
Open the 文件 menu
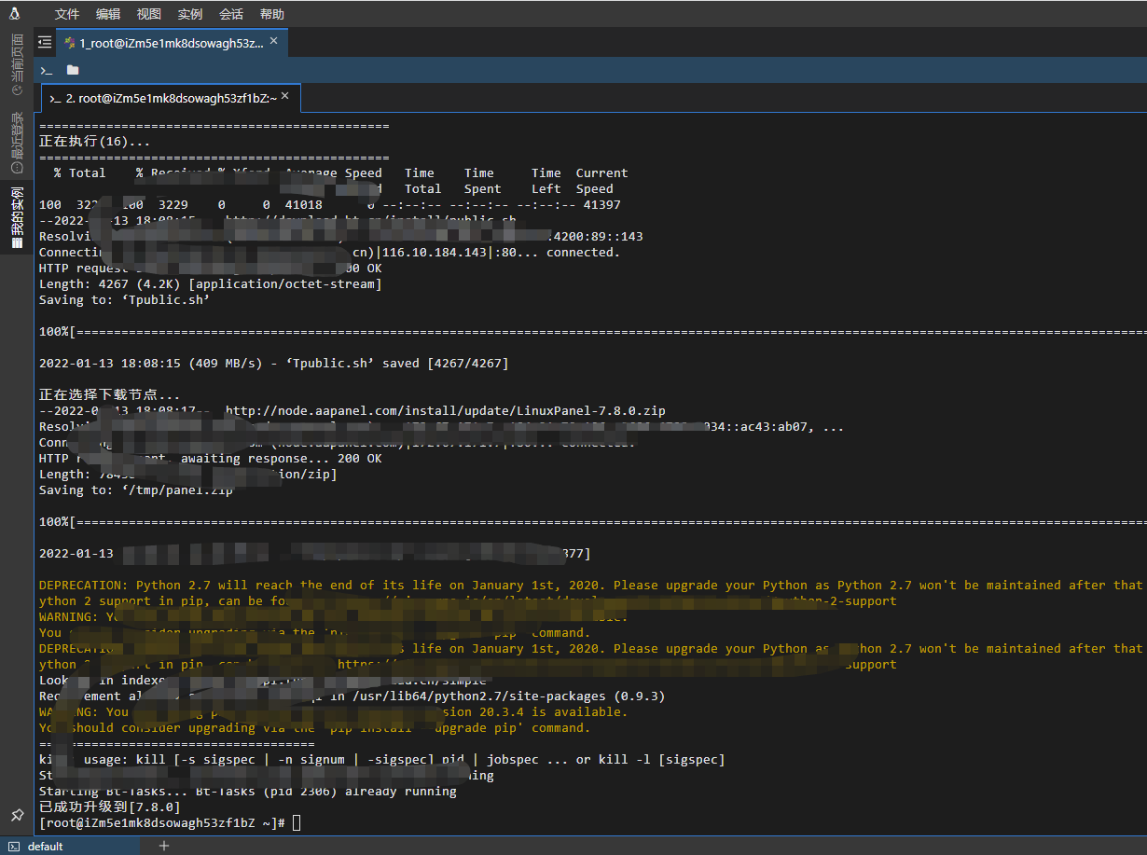coord(67,14)
